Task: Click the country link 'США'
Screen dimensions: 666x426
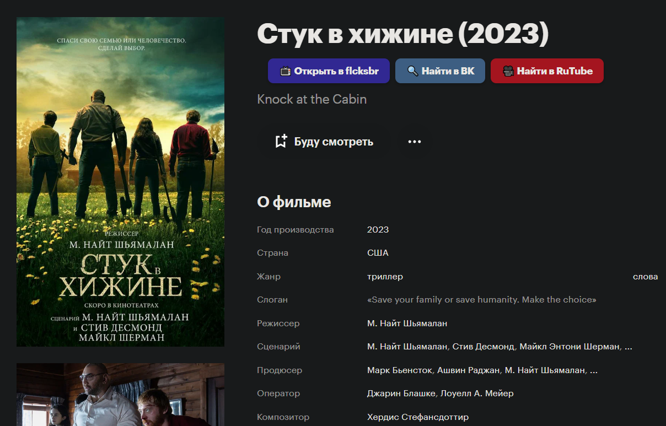Action: click(x=378, y=253)
